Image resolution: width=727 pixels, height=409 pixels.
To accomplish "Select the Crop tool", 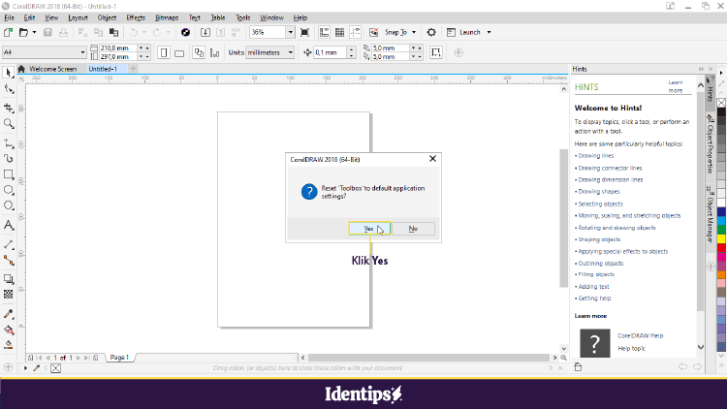I will (9, 108).
